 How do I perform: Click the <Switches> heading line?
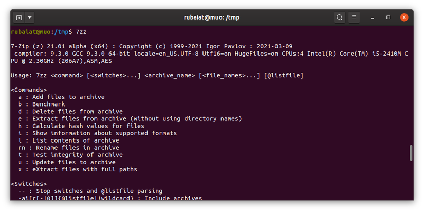(29, 183)
